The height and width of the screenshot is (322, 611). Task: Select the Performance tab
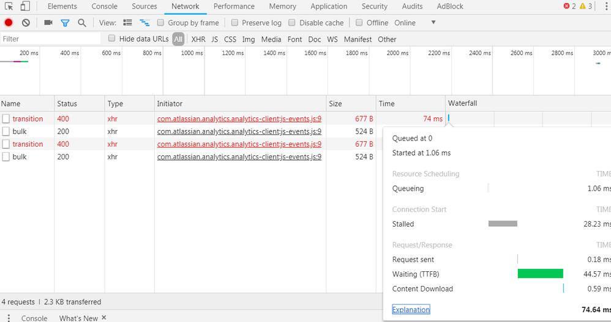234,6
